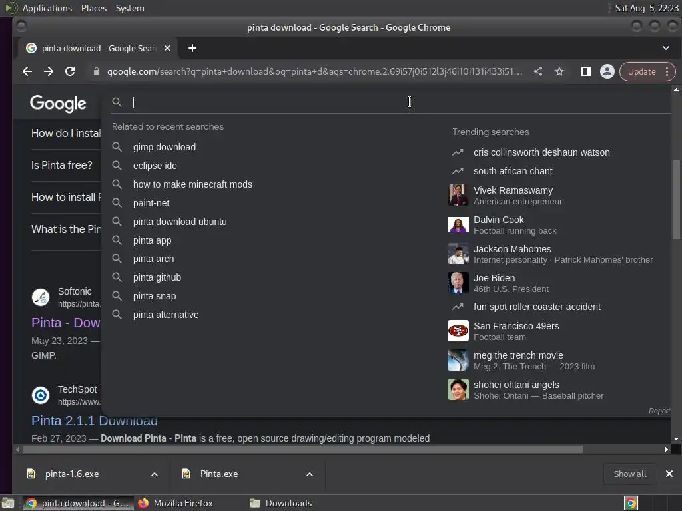This screenshot has width=682, height=511.
Task: Open downloaded file pinta-1.6.exe
Action: pyautogui.click(x=72, y=474)
